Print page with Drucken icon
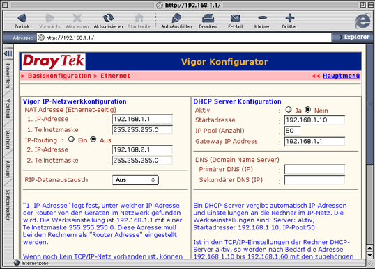 point(208,21)
